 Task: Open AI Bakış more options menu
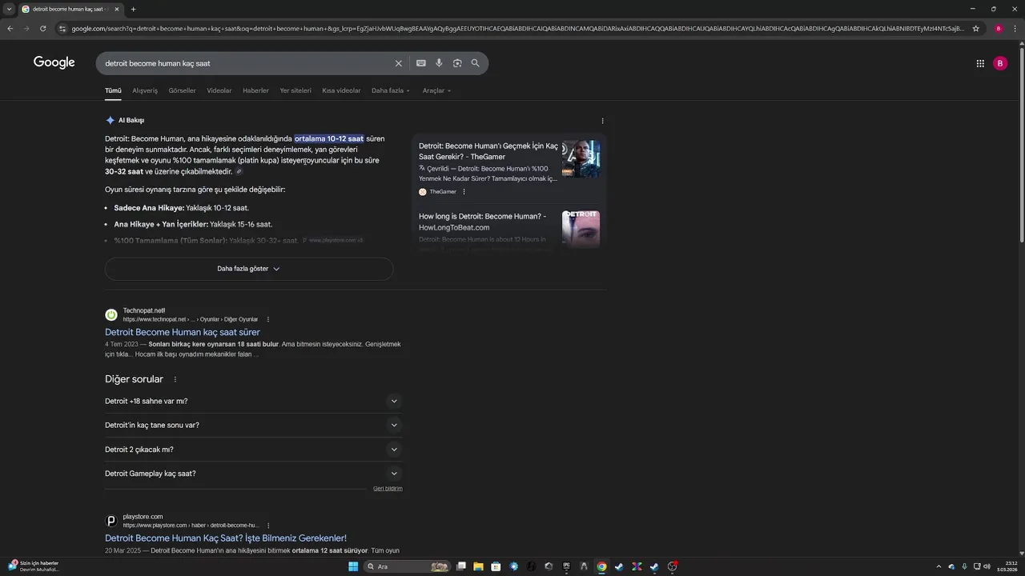pos(602,121)
